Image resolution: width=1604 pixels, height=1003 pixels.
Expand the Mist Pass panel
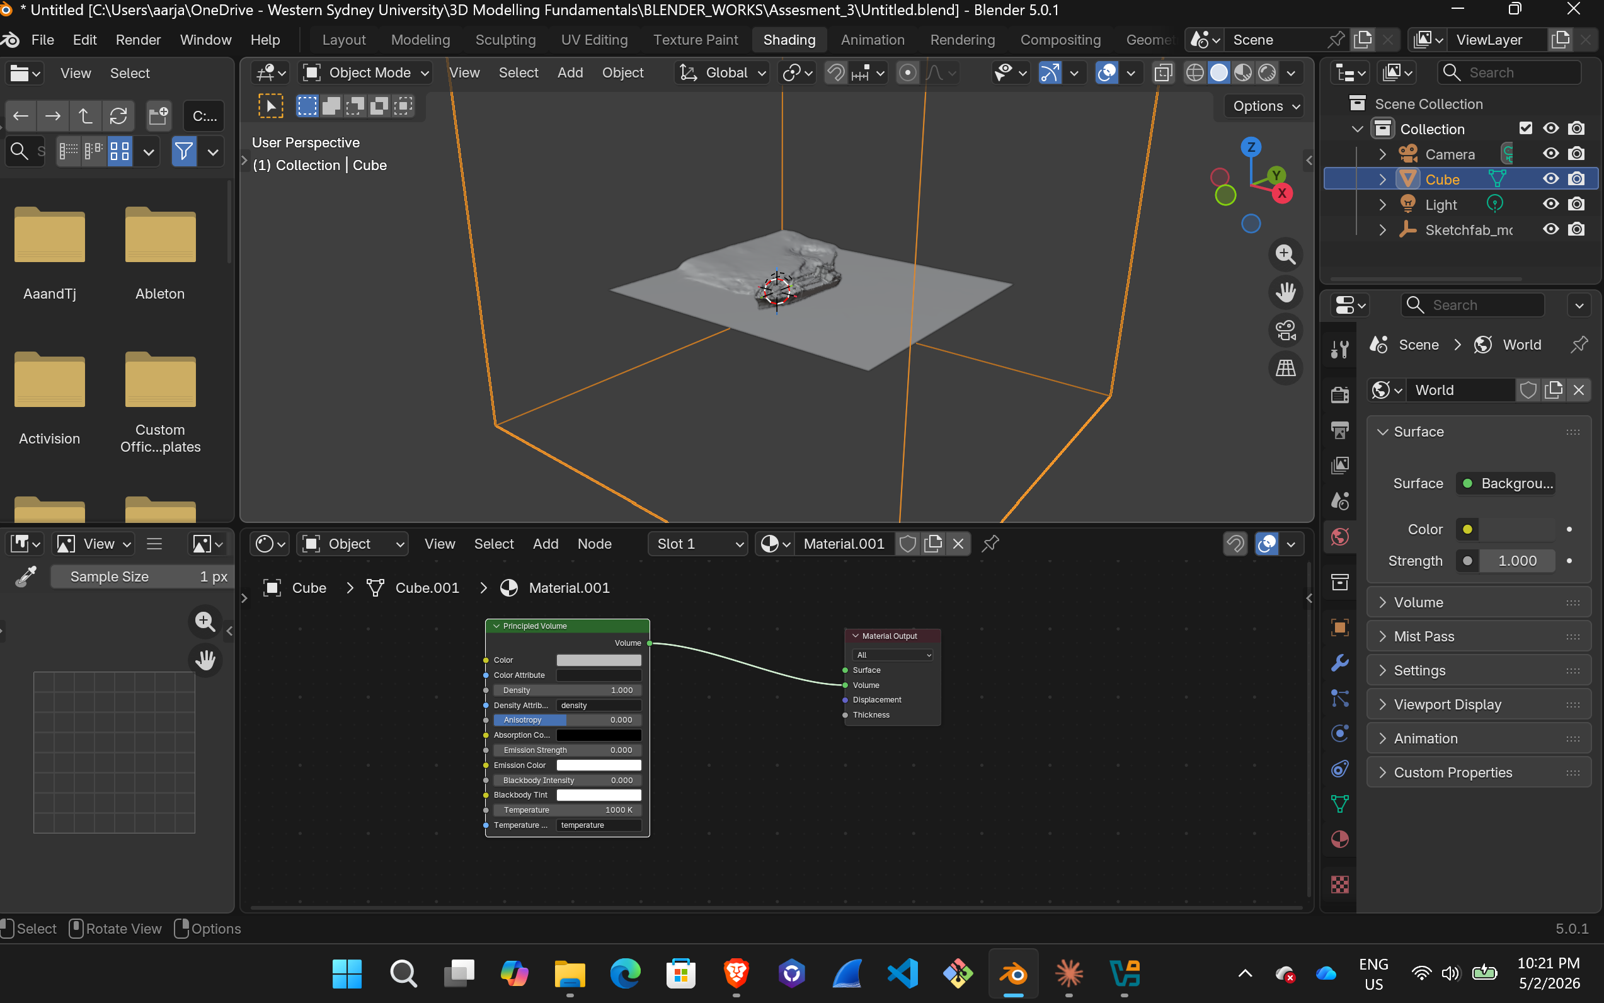(x=1479, y=636)
